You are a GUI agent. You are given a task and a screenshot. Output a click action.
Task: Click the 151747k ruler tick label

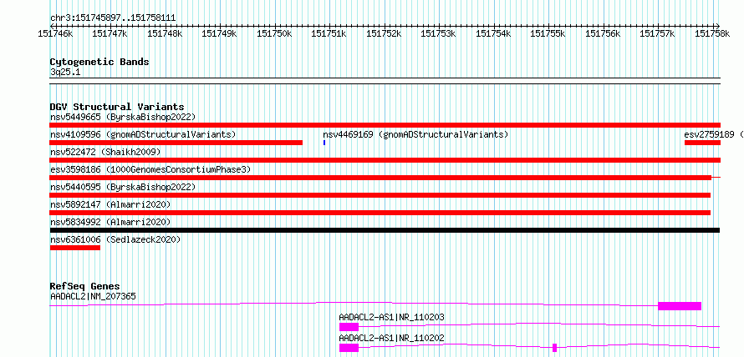[110, 33]
